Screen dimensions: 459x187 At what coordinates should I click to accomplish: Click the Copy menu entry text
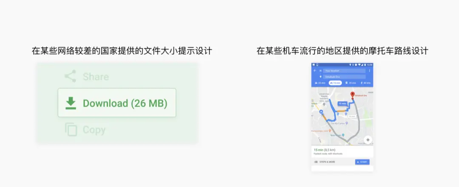pyautogui.click(x=94, y=130)
